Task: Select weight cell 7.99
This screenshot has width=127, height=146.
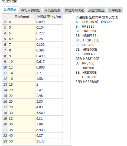Action: click(x=49, y=124)
